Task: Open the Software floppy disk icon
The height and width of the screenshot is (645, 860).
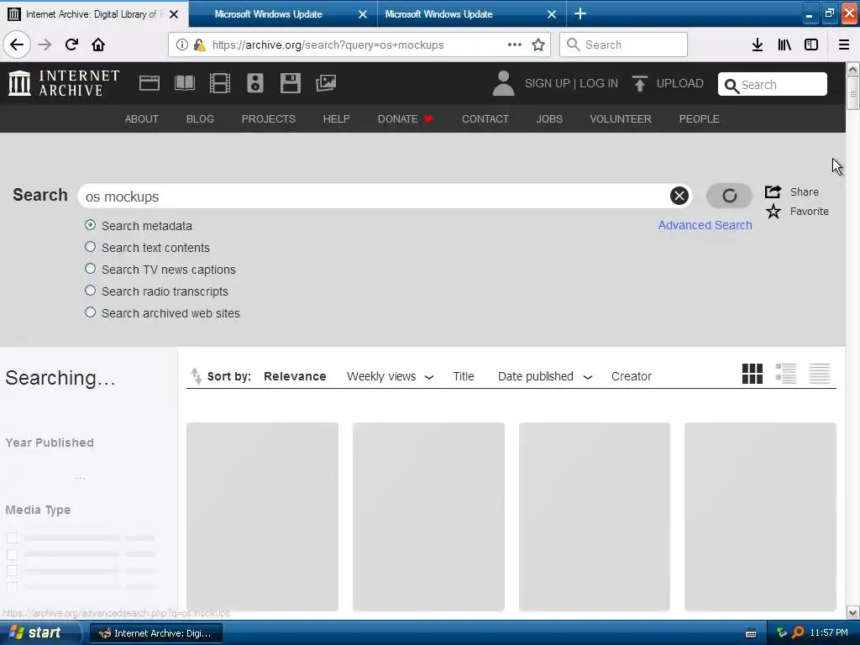Action: coord(290,83)
